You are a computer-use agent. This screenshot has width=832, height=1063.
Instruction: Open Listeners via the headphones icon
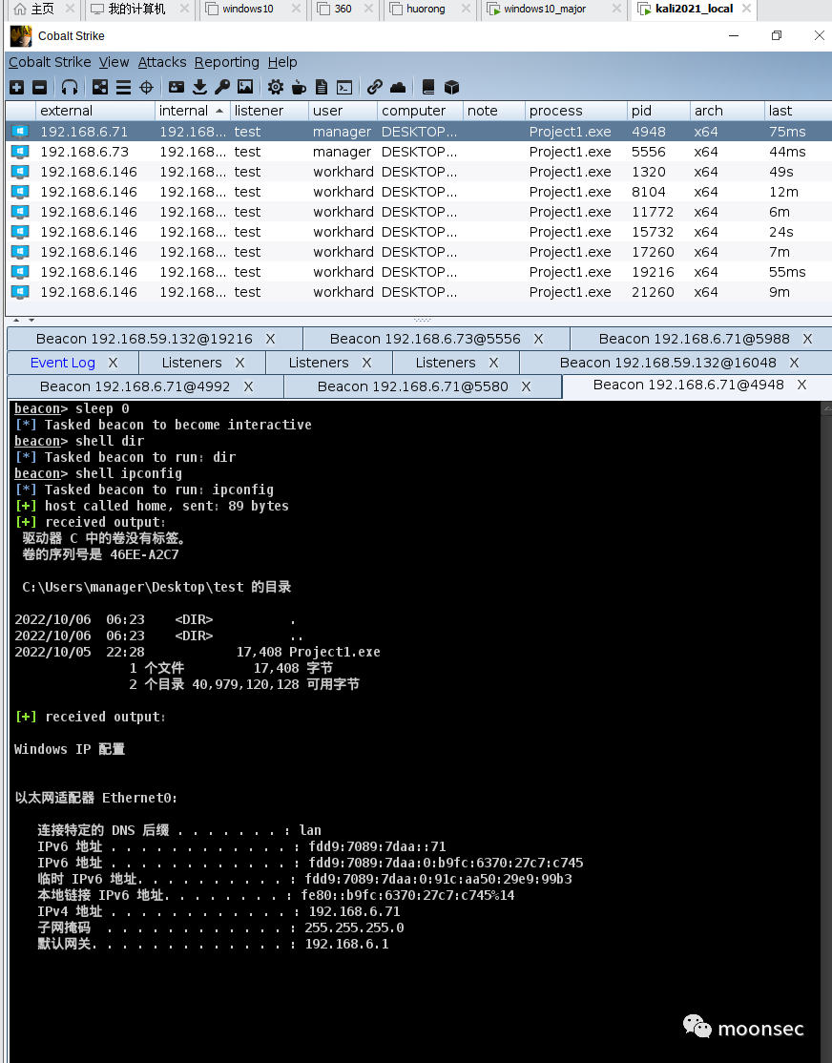69,87
